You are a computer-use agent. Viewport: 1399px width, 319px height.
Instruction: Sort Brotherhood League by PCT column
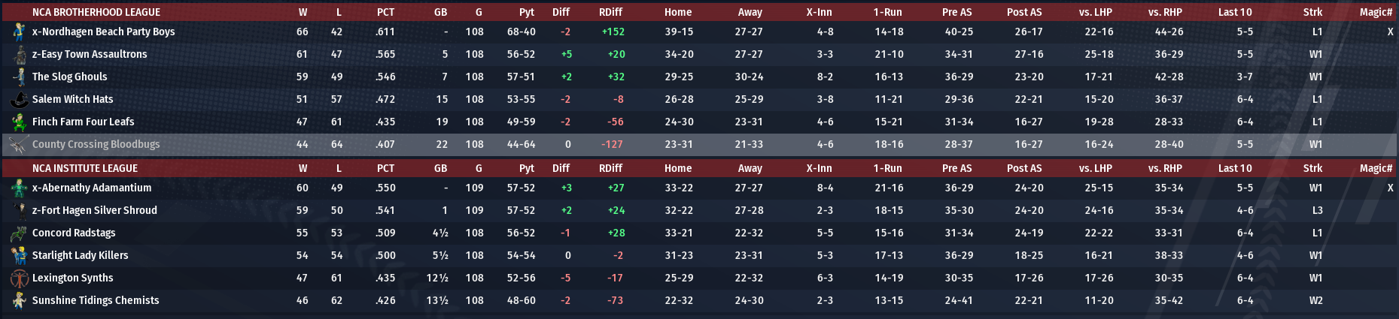(x=385, y=12)
